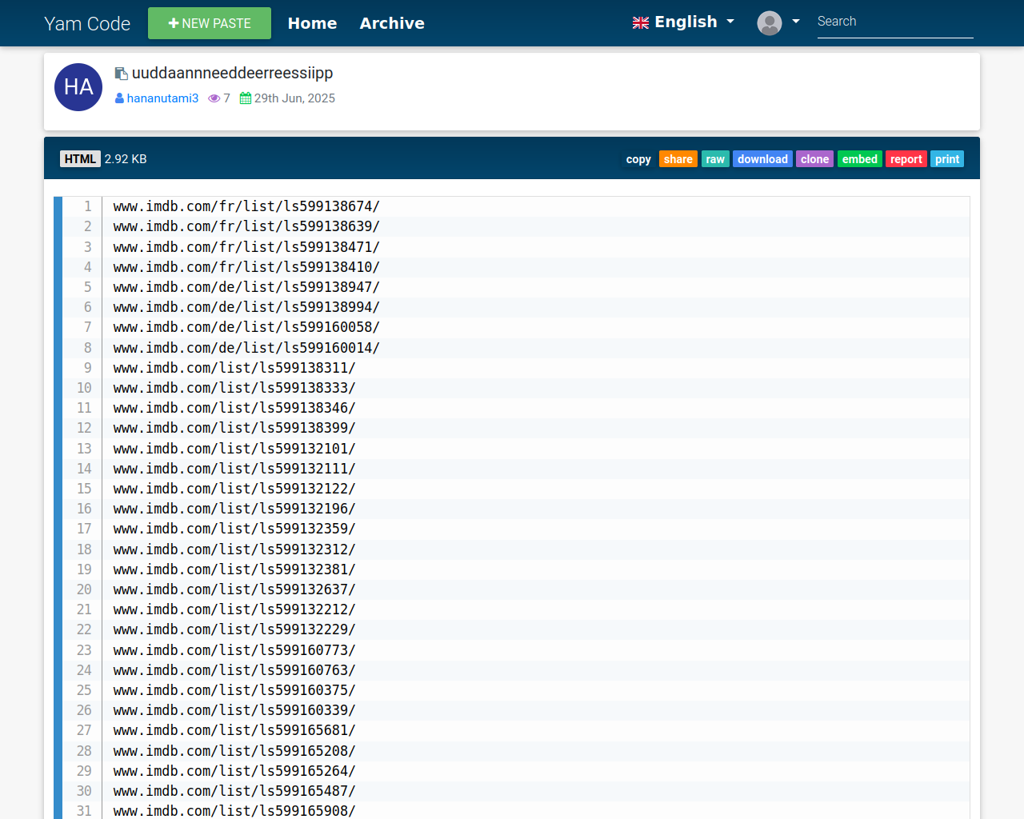Select line www.imdb.com/list/ls599165681/
The height and width of the screenshot is (819, 1024).
234,730
